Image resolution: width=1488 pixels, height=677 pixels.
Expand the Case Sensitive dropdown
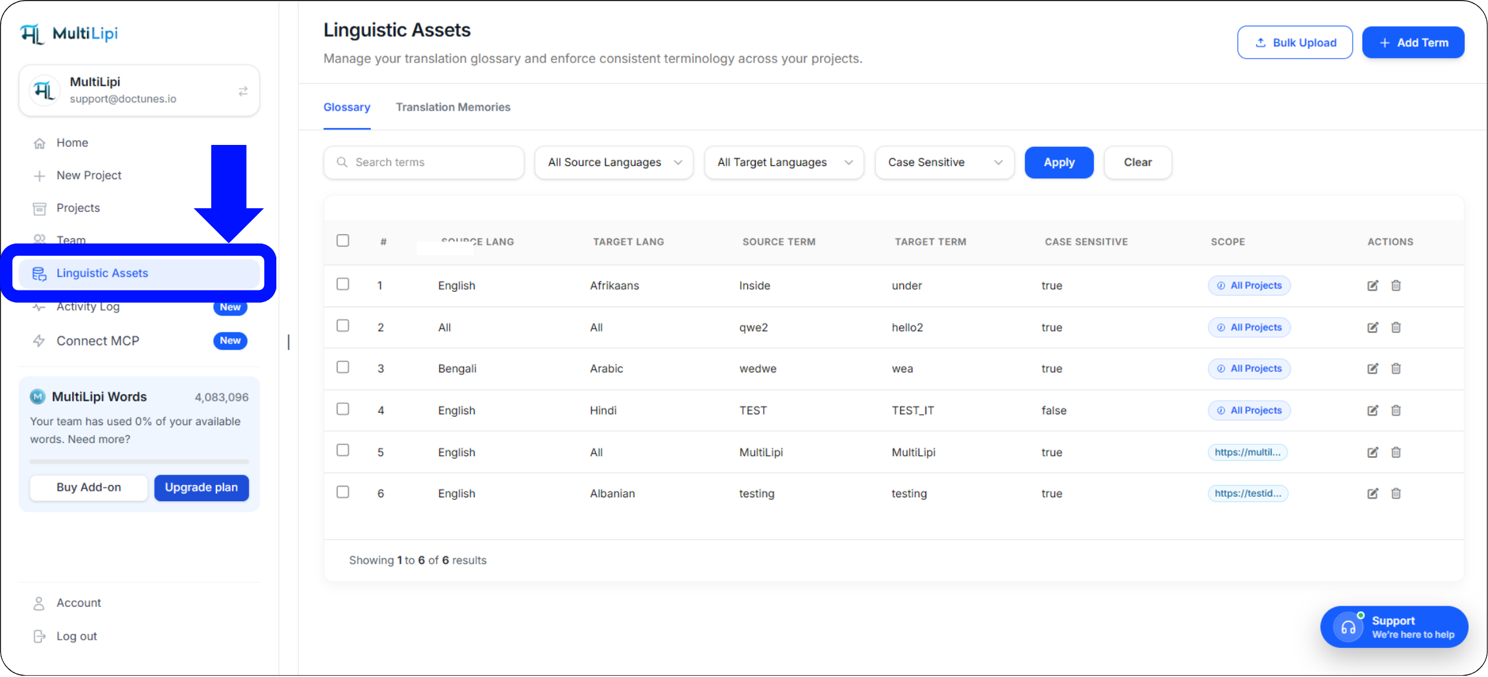[x=944, y=162]
